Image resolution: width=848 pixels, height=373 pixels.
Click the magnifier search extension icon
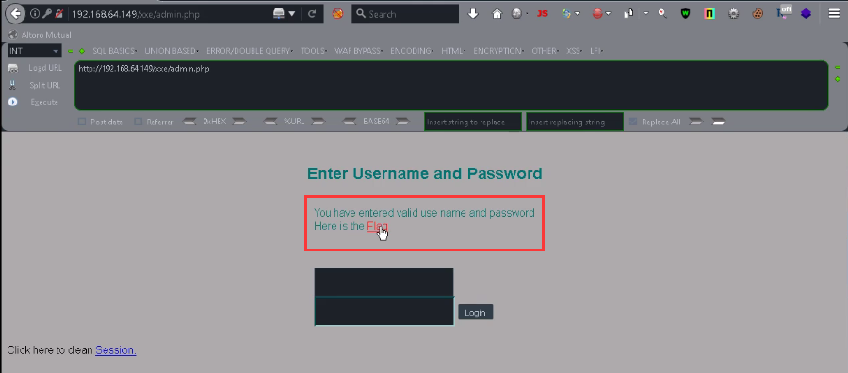click(662, 14)
